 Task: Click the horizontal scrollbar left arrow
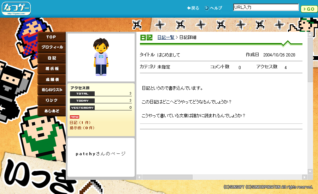[139, 177]
